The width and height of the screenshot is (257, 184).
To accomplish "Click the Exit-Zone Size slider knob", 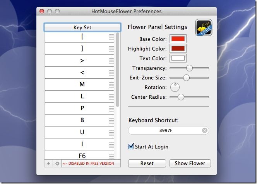I will pos(186,78).
